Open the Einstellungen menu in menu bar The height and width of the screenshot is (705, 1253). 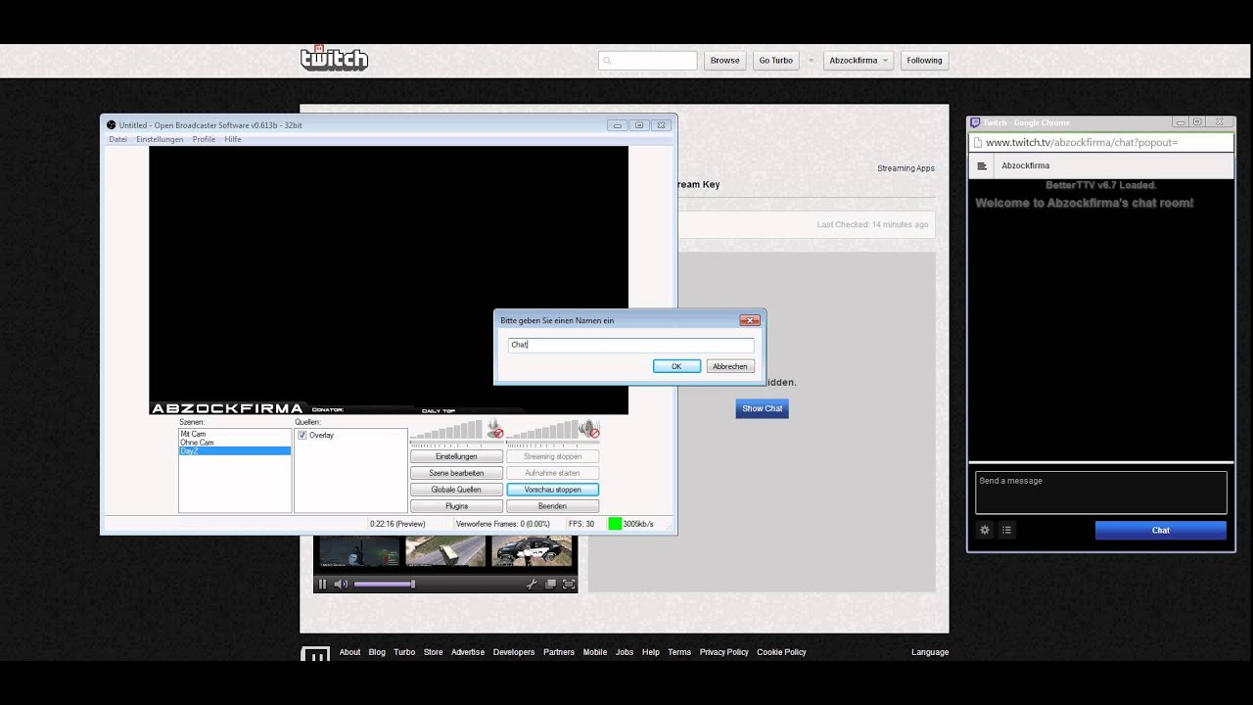coord(160,139)
